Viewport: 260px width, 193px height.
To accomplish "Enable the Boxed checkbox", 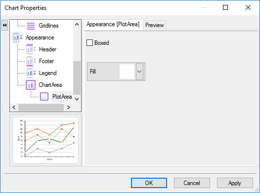I will (89, 43).
